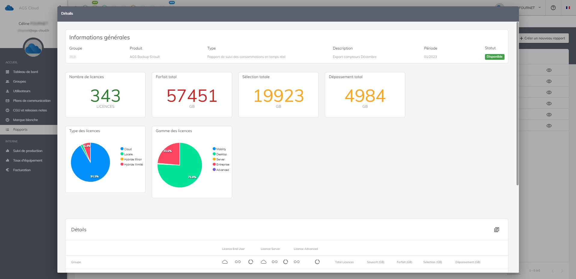Click the French flag language icon
Image resolution: width=576 pixels, height=279 pixels.
[568, 8]
